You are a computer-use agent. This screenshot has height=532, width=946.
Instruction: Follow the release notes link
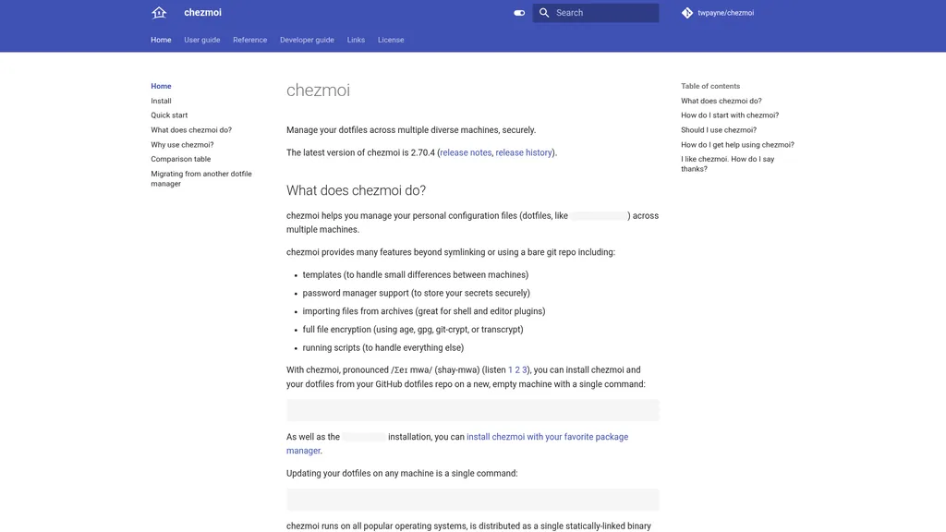(x=466, y=152)
